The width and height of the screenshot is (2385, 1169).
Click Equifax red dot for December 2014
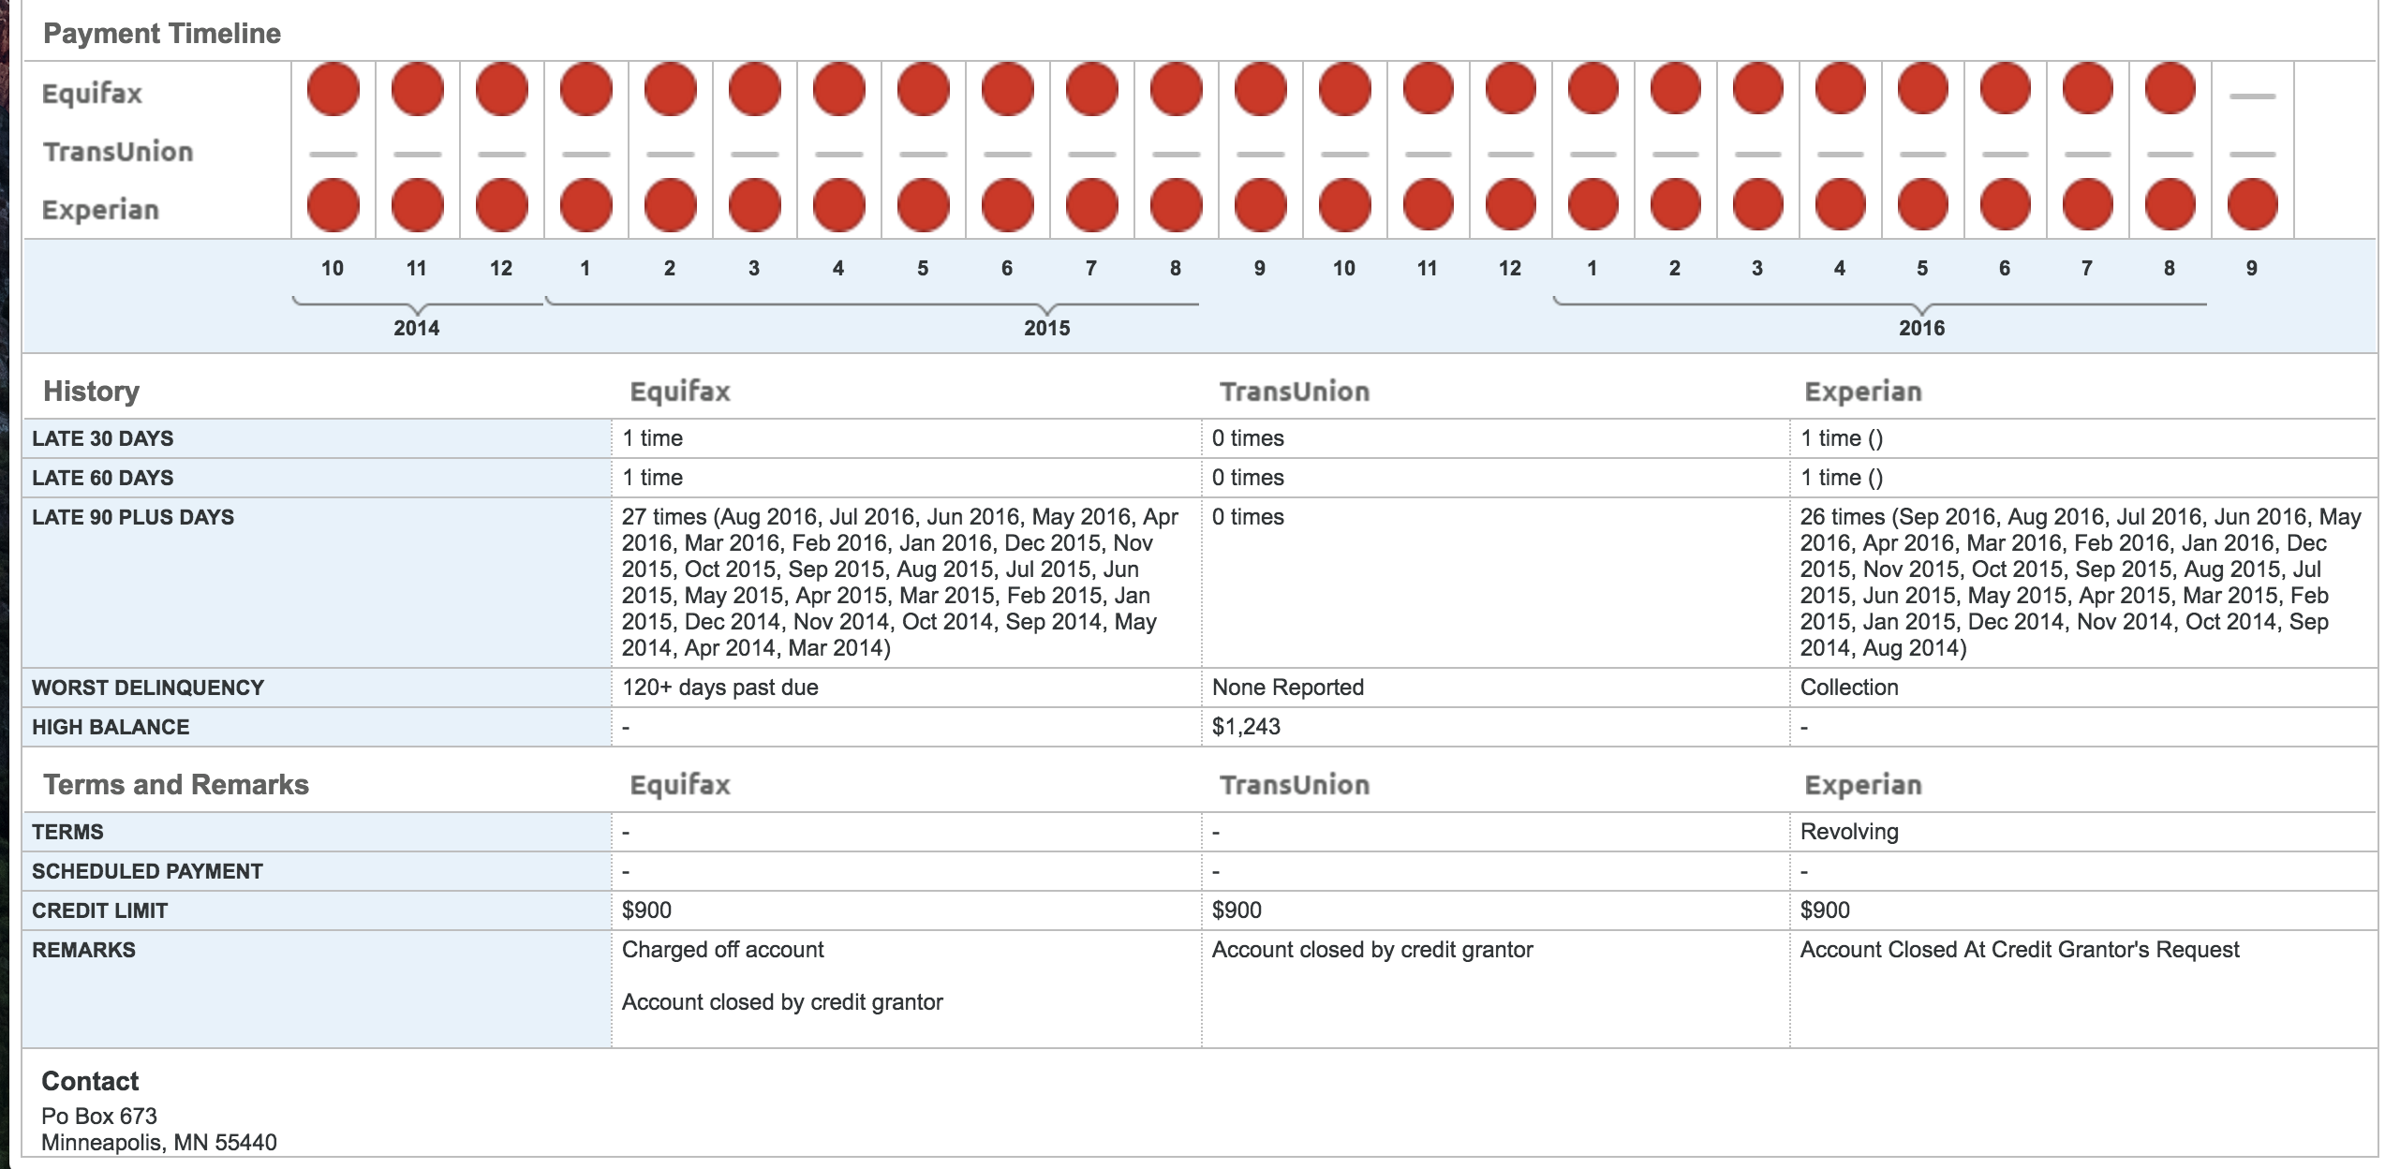pyautogui.click(x=501, y=89)
